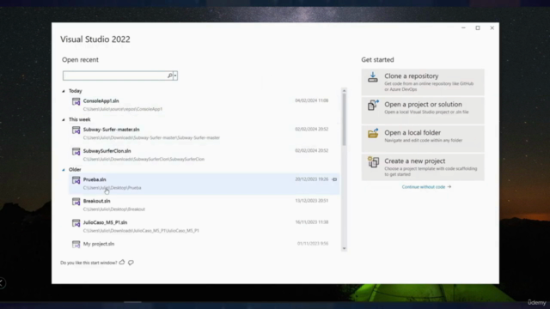The width and height of the screenshot is (550, 309).
Task: Click the recent list scrollbar thumb
Action: [x=344, y=120]
